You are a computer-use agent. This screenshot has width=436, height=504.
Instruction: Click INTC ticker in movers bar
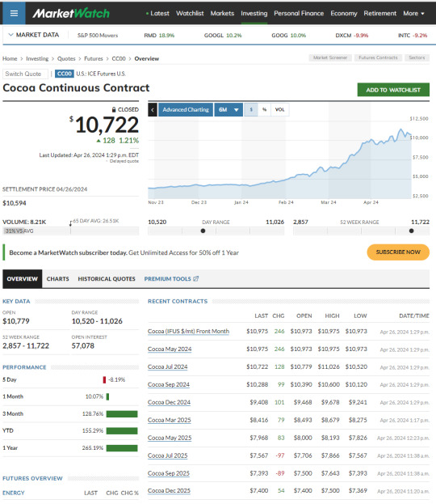point(413,35)
